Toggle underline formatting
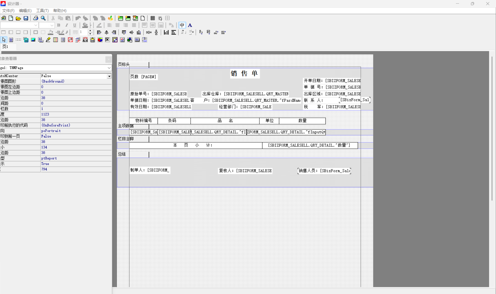The height and width of the screenshot is (294, 496). (x=75, y=25)
